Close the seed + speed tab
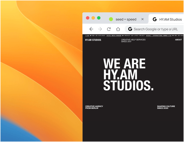The height and width of the screenshot is (142, 184). (x=142, y=19)
